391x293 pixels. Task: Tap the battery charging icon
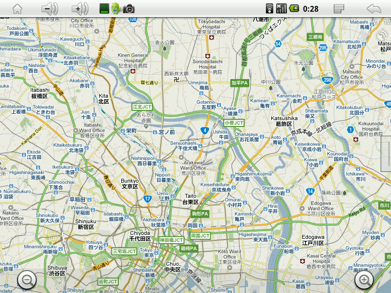coord(294,9)
